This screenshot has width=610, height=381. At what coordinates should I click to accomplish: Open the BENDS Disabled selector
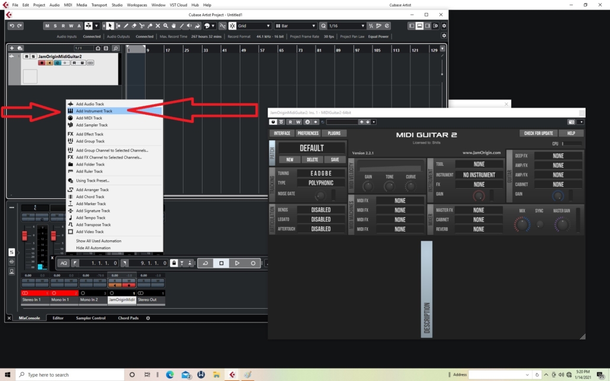click(321, 210)
